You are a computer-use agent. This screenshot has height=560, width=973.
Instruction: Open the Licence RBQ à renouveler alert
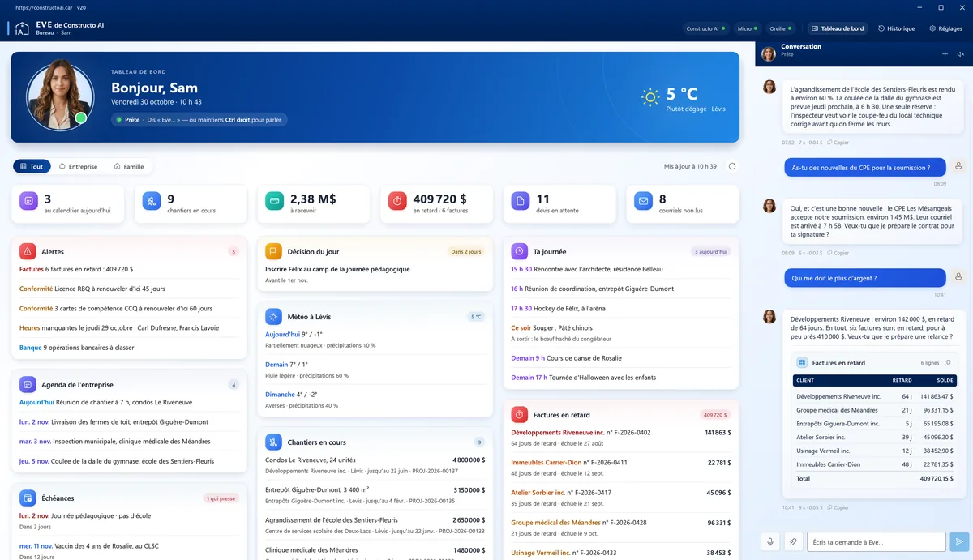click(130, 288)
